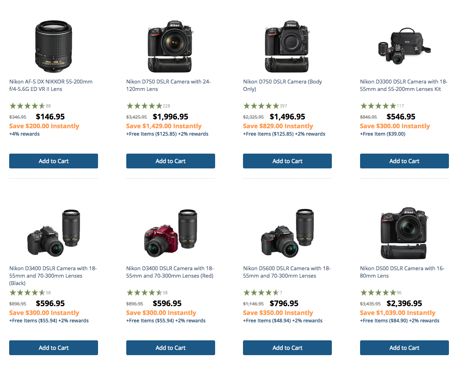Add the Nikon D5600 kit to cart
Viewport: 456px width, 365px height.
coord(287,348)
